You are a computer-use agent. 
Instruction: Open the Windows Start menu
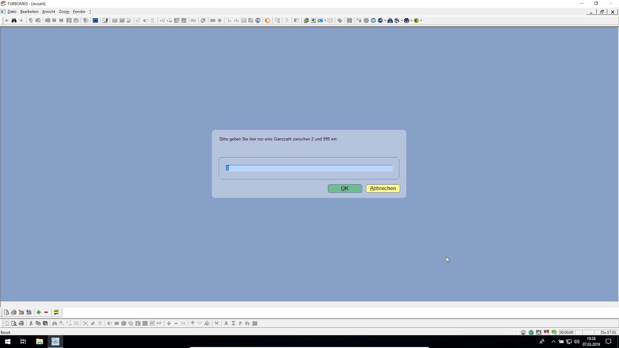click(8, 342)
